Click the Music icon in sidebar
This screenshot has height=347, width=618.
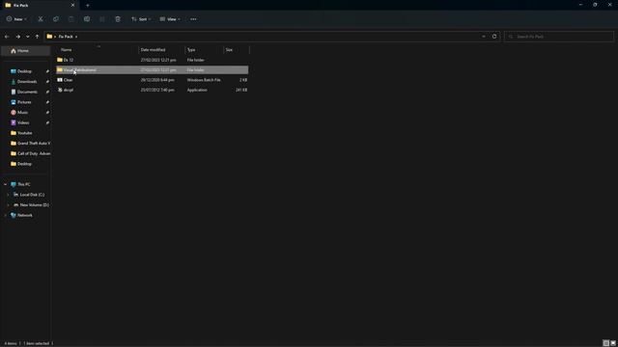click(14, 112)
